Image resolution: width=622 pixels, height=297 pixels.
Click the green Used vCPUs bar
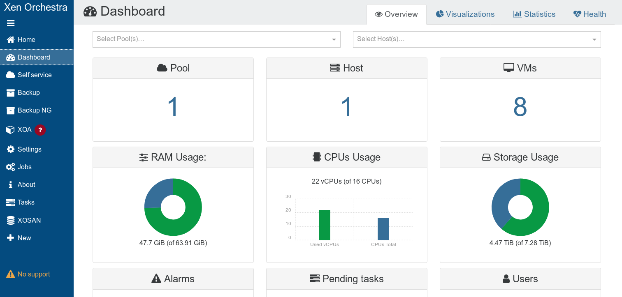pos(325,225)
